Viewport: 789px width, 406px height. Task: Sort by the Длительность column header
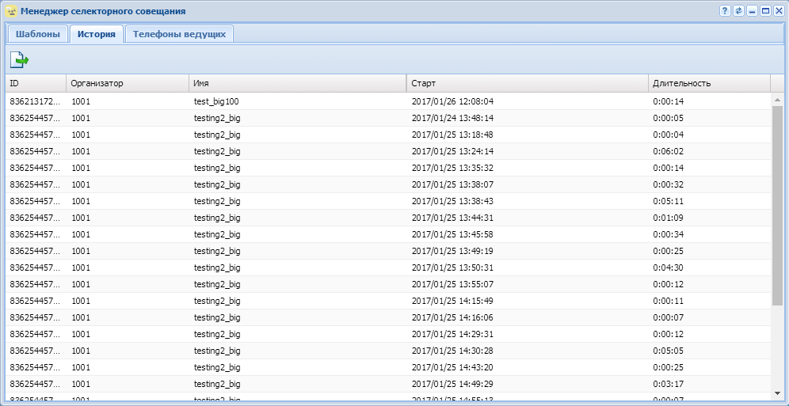point(707,83)
